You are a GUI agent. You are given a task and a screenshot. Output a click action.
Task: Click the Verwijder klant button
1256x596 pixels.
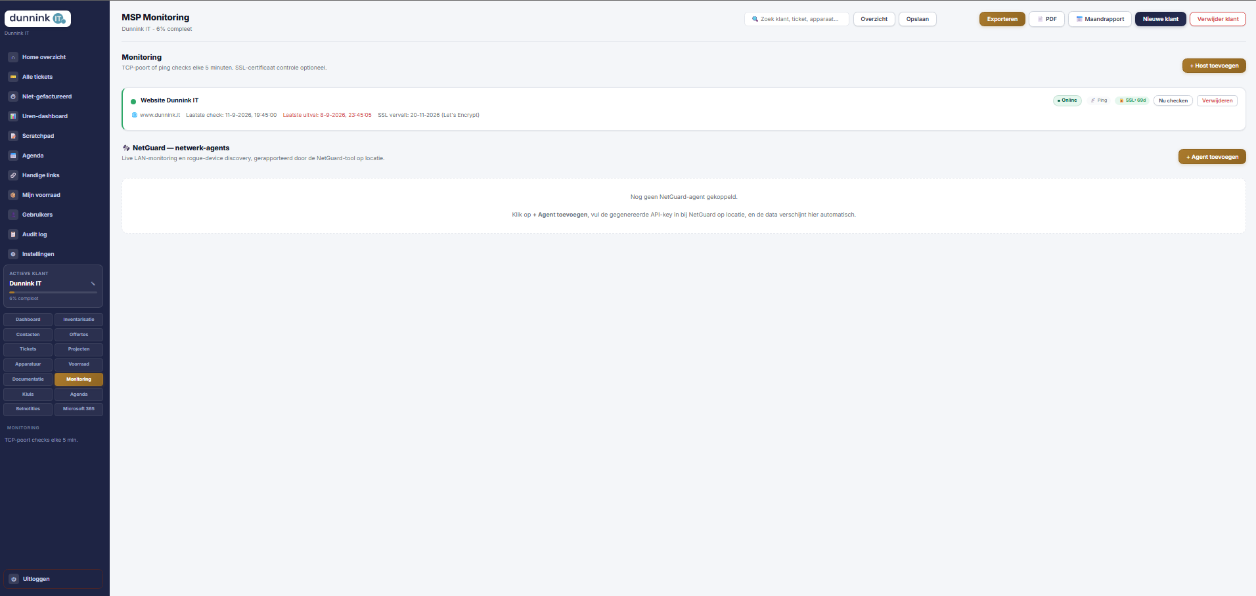1218,19
